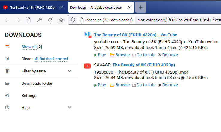Click the DOWNLOADS heading
221x132 pixels.
(23, 35)
